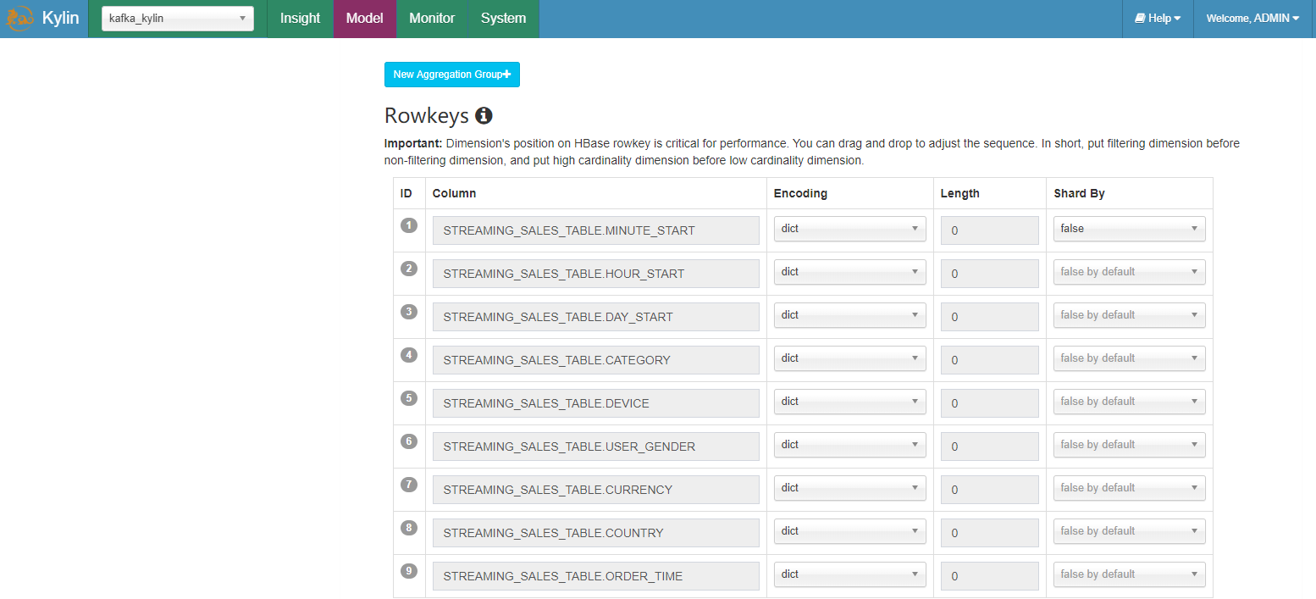The height and width of the screenshot is (599, 1316).
Task: Select STREAMING_SALES_TABLE.HOUR_START column field
Action: (x=596, y=274)
